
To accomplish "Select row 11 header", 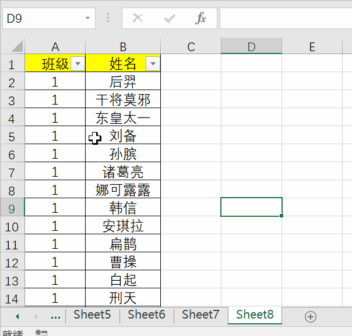I will tap(12, 244).
